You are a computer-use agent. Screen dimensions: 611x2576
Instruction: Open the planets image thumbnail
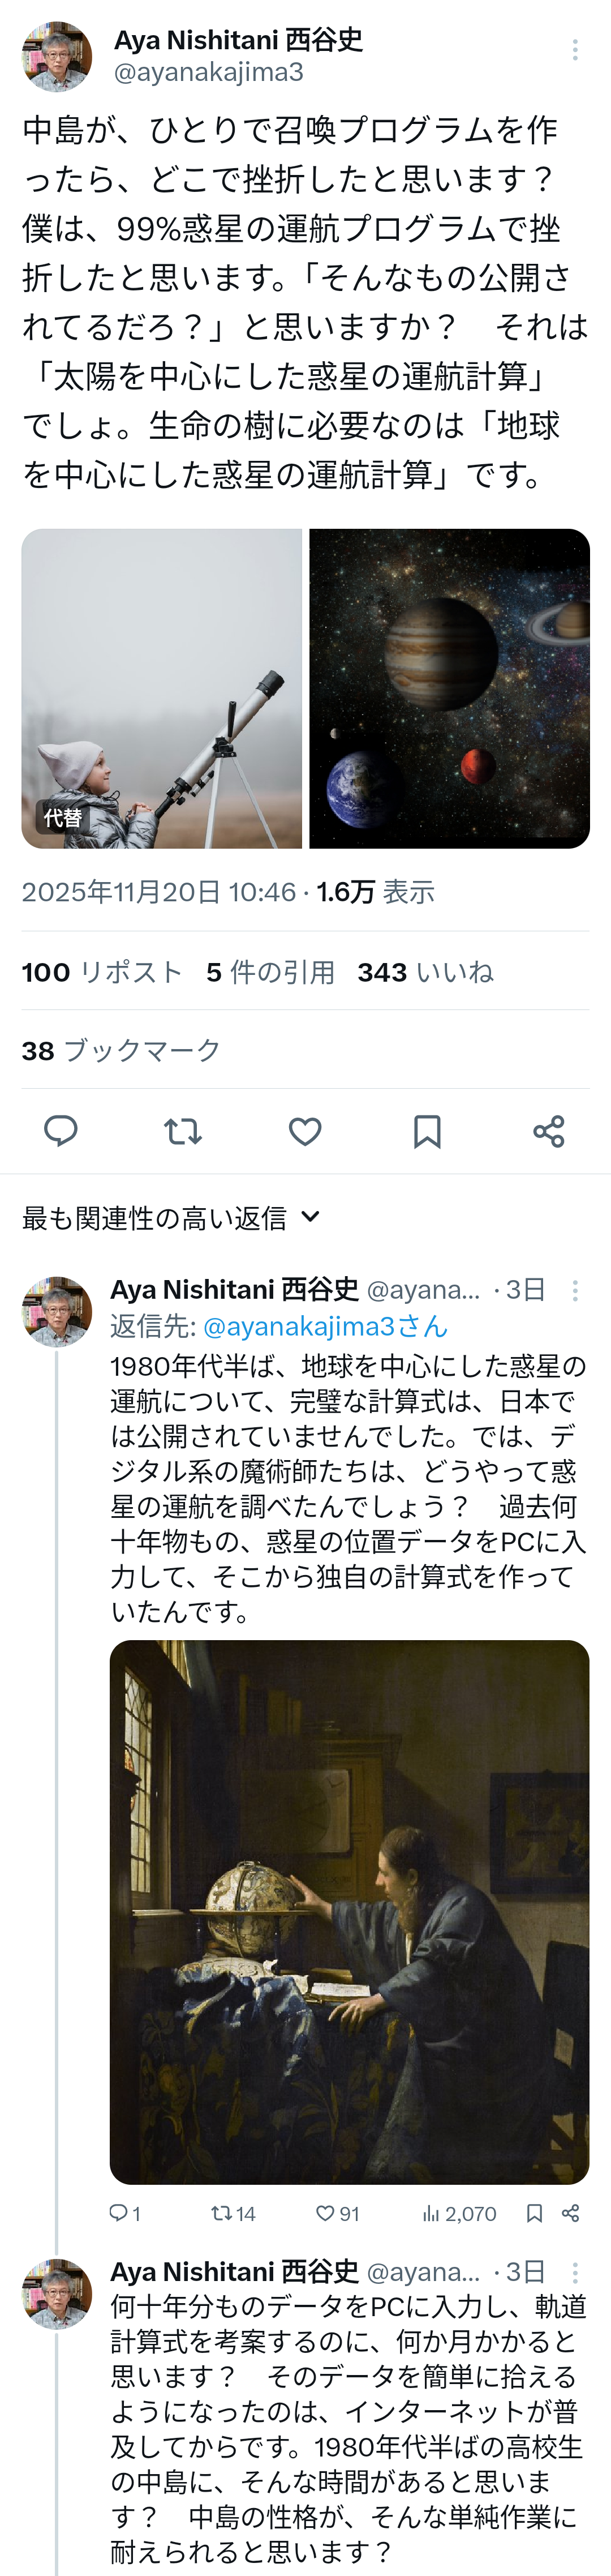449,688
